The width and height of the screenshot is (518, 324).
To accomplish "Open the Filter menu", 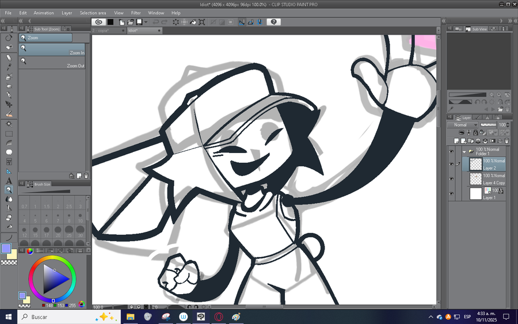I will tap(136, 13).
